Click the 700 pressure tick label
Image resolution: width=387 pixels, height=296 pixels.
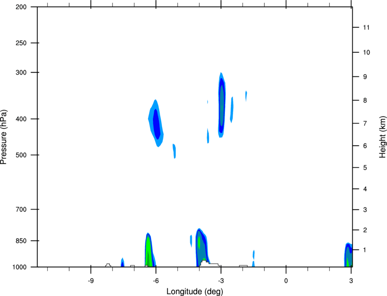click(x=21, y=209)
